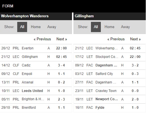The image size is (146, 113).
Task: Go to Previous results for Wolverhampton
Action: point(42,39)
